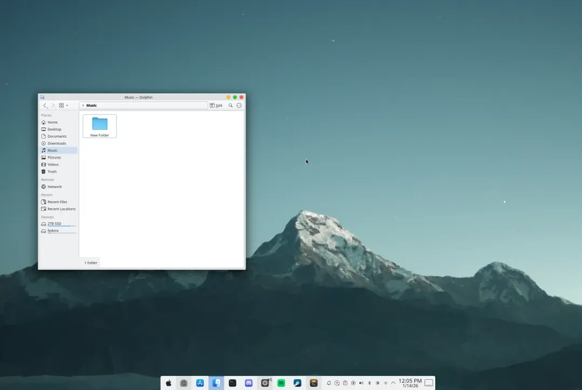Click the Wi-Fi icon in the menu bar

point(385,382)
